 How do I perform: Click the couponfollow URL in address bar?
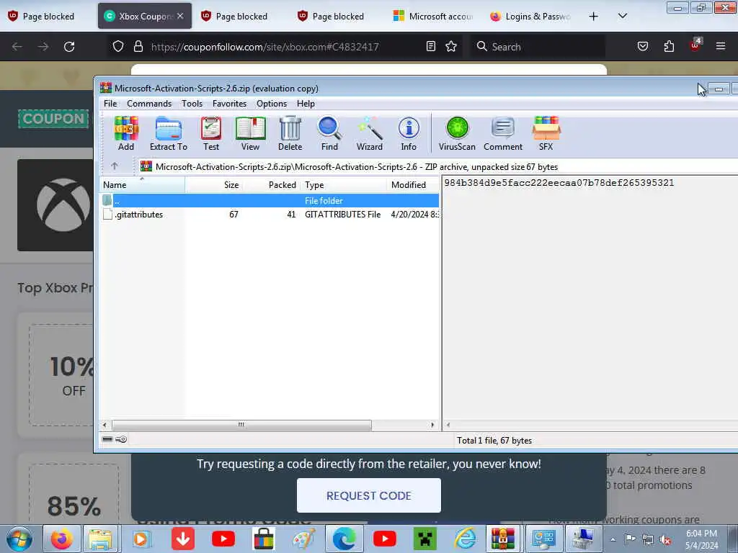point(265,47)
